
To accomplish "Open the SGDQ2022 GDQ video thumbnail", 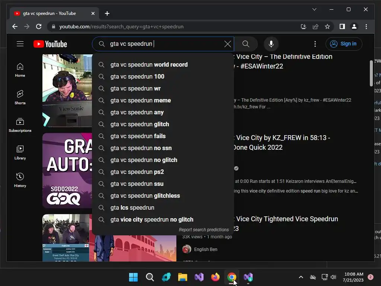I will coord(67,171).
